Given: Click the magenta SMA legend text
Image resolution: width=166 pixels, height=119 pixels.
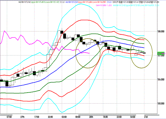Looking at the screenshot, I should coord(104,5).
